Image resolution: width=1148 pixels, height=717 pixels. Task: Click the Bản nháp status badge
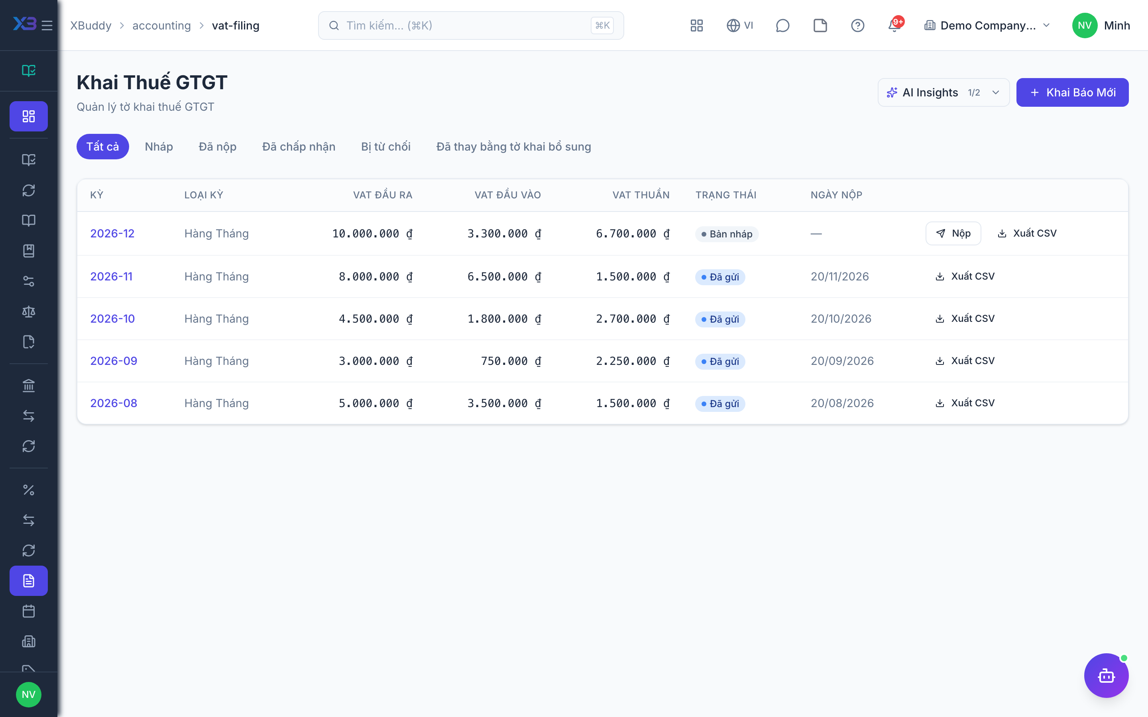[x=726, y=234]
